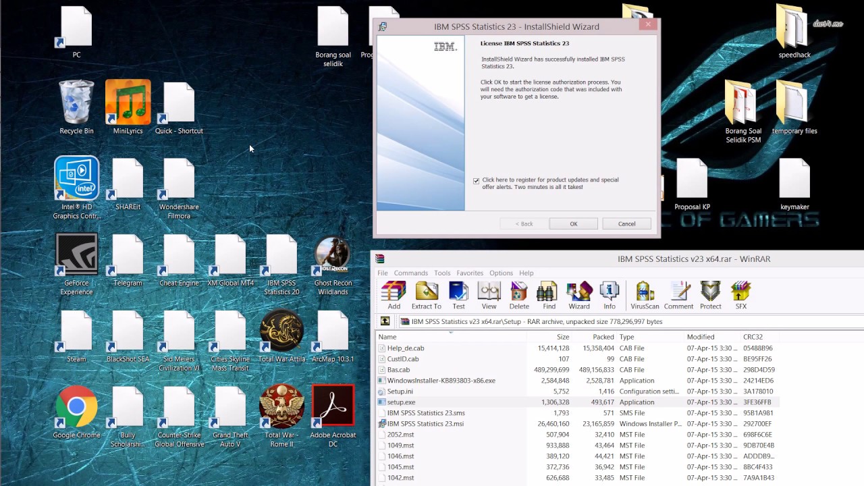Open the Help menu in WinRAR

click(526, 273)
